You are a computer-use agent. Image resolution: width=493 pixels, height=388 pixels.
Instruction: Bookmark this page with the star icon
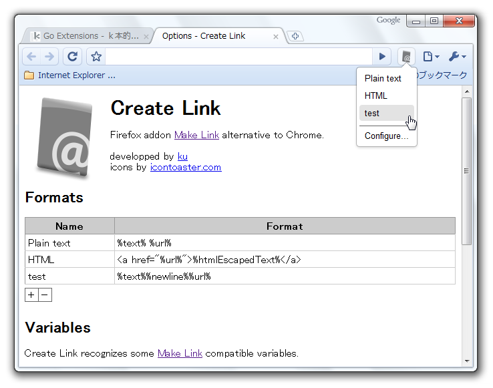pyautogui.click(x=96, y=57)
